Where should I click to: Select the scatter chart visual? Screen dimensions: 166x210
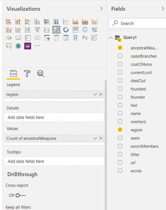pos(47,29)
